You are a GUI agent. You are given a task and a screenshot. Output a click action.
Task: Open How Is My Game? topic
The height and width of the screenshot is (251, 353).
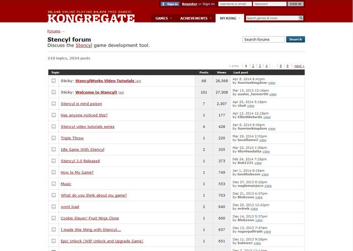(x=77, y=173)
